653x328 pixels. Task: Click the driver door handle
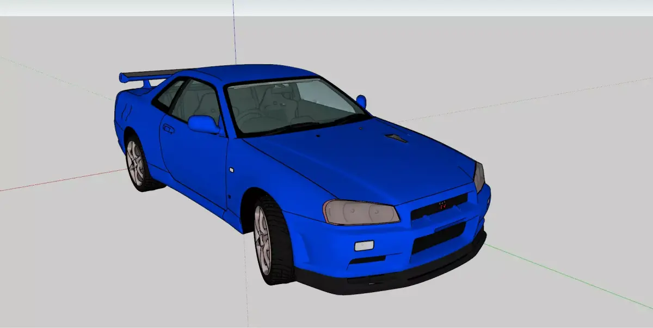coord(169,129)
